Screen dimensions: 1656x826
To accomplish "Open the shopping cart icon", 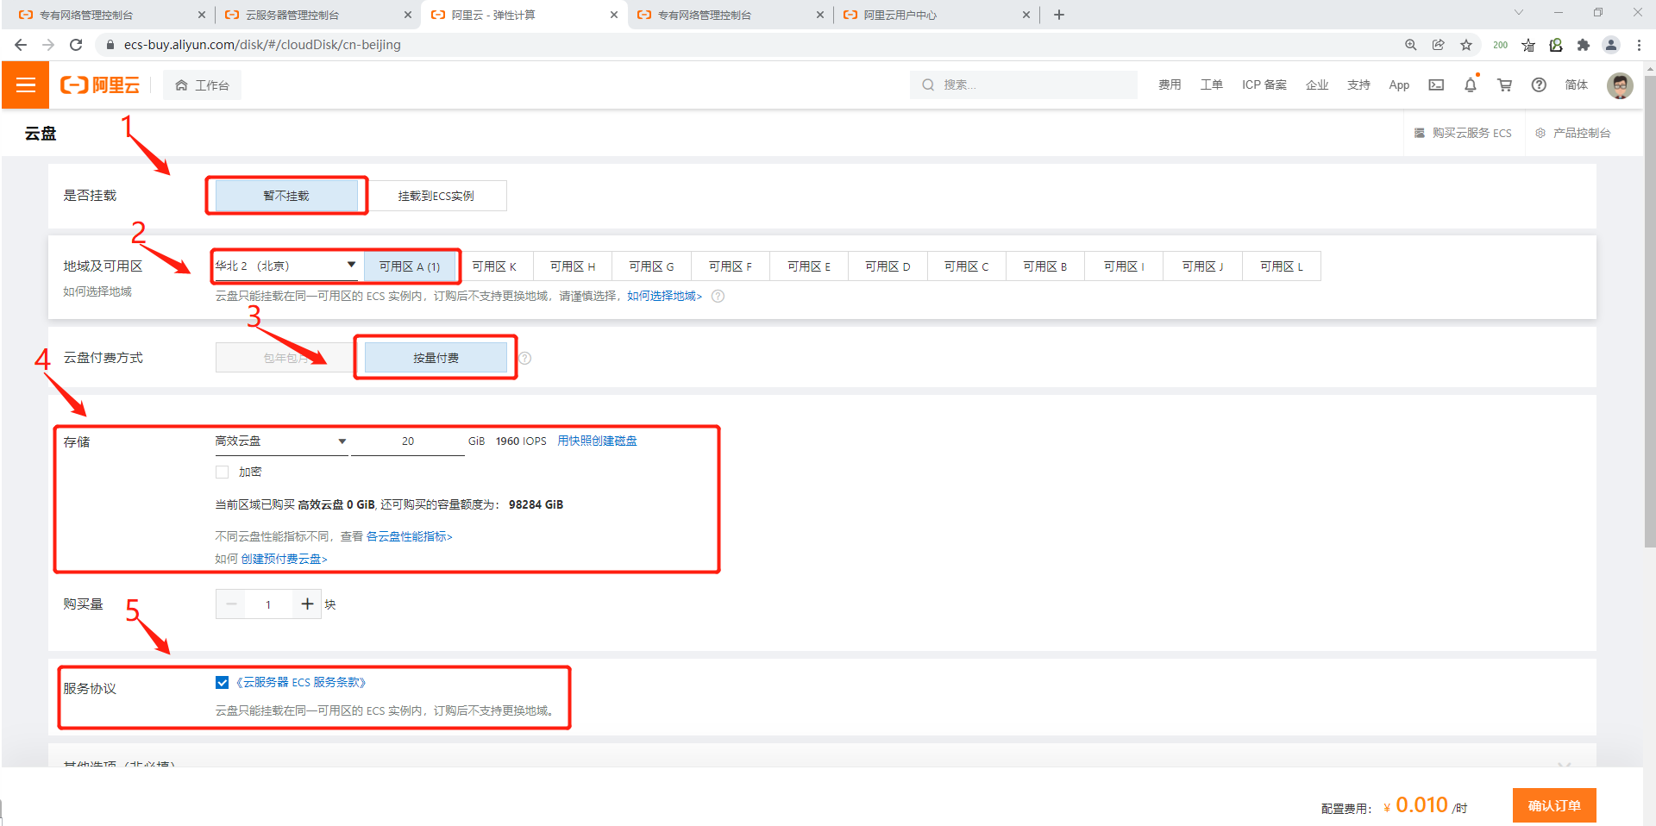I will click(1505, 84).
